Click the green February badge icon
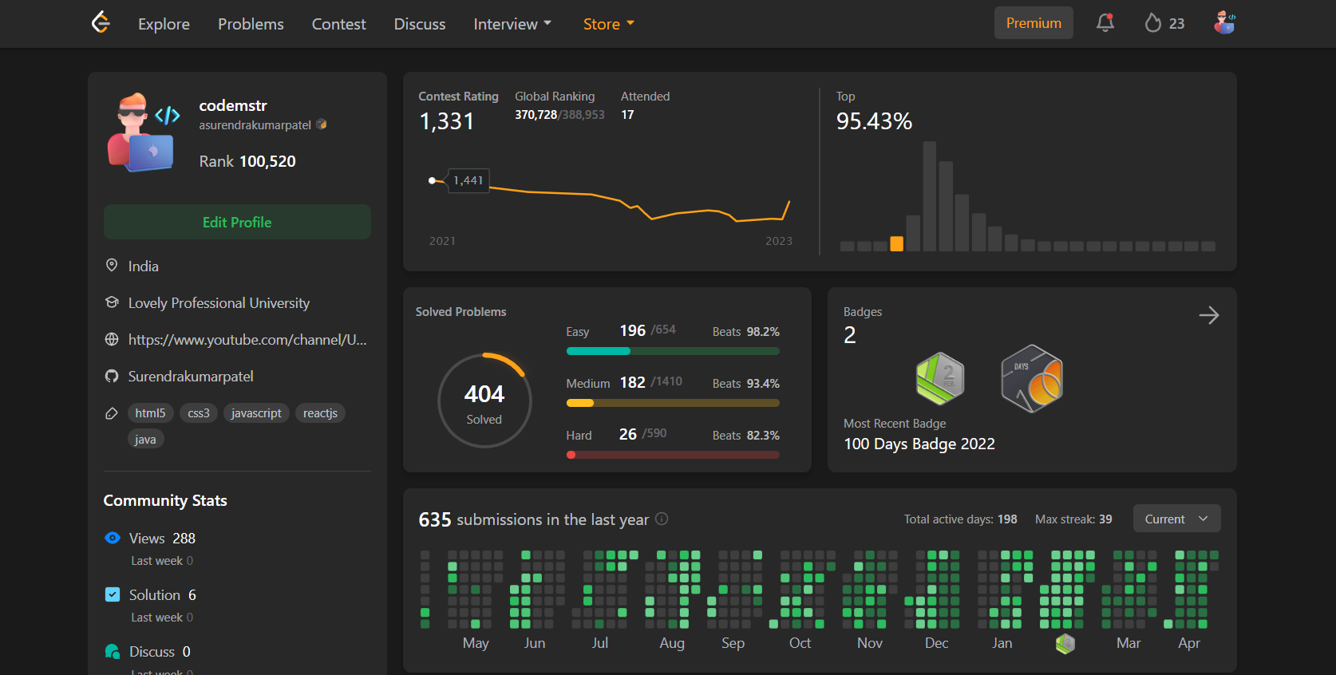Image resolution: width=1336 pixels, height=675 pixels. 940,378
